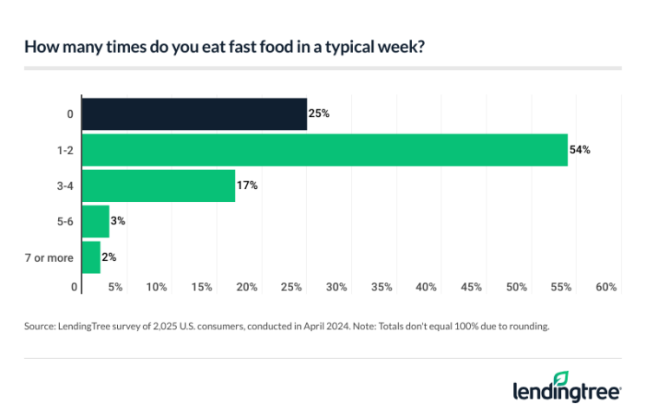Click the LendingTree survey source note
The image size is (646, 416).
tap(287, 328)
